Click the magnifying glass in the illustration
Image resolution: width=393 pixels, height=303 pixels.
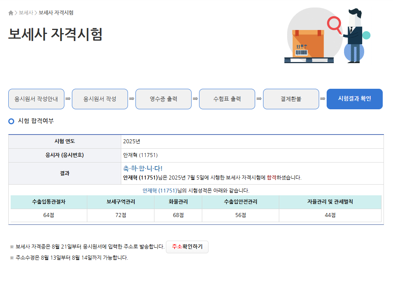coord(334,24)
